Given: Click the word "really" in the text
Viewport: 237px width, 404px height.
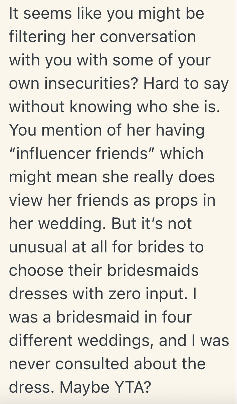Looking at the screenshot, I should coord(152,177).
